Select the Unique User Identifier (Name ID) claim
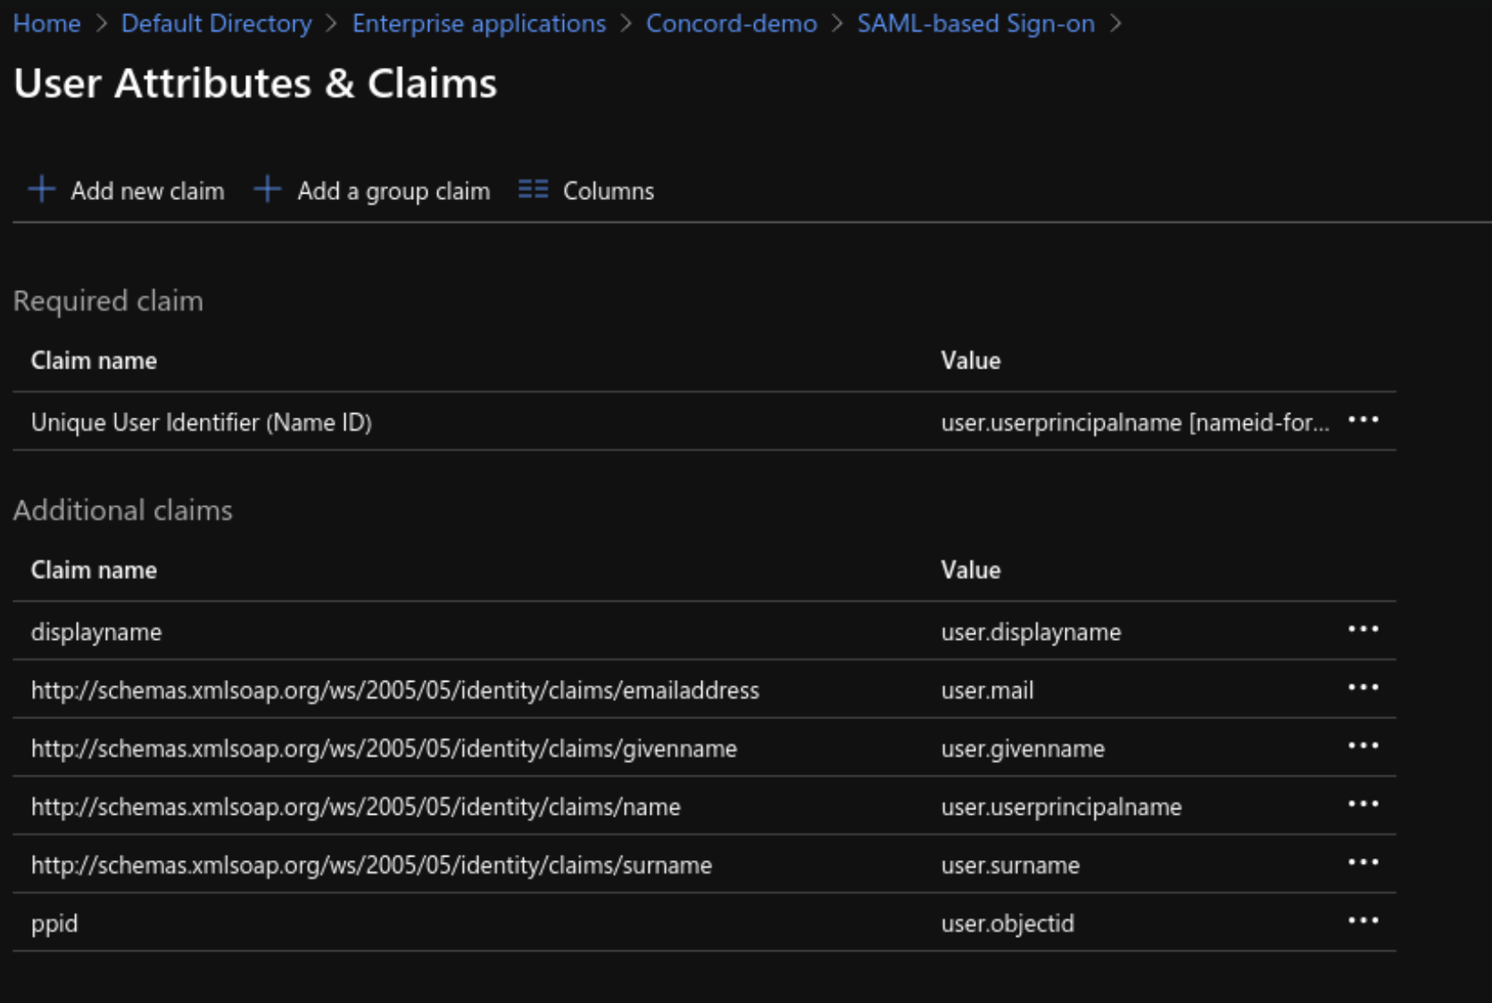This screenshot has width=1492, height=1003. click(x=202, y=422)
